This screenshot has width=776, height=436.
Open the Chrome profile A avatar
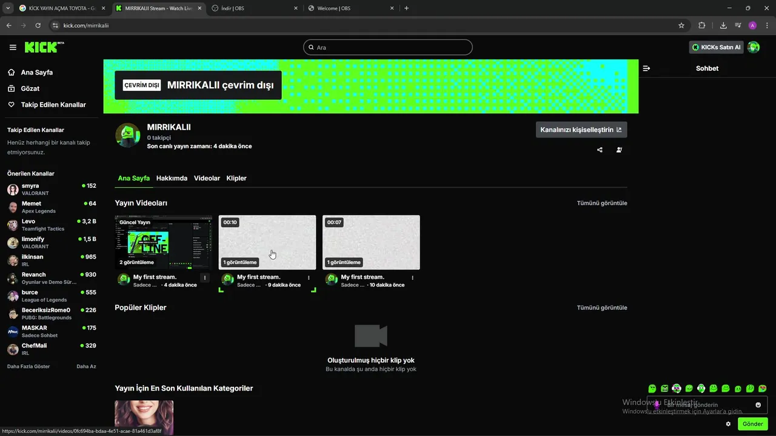click(752, 25)
